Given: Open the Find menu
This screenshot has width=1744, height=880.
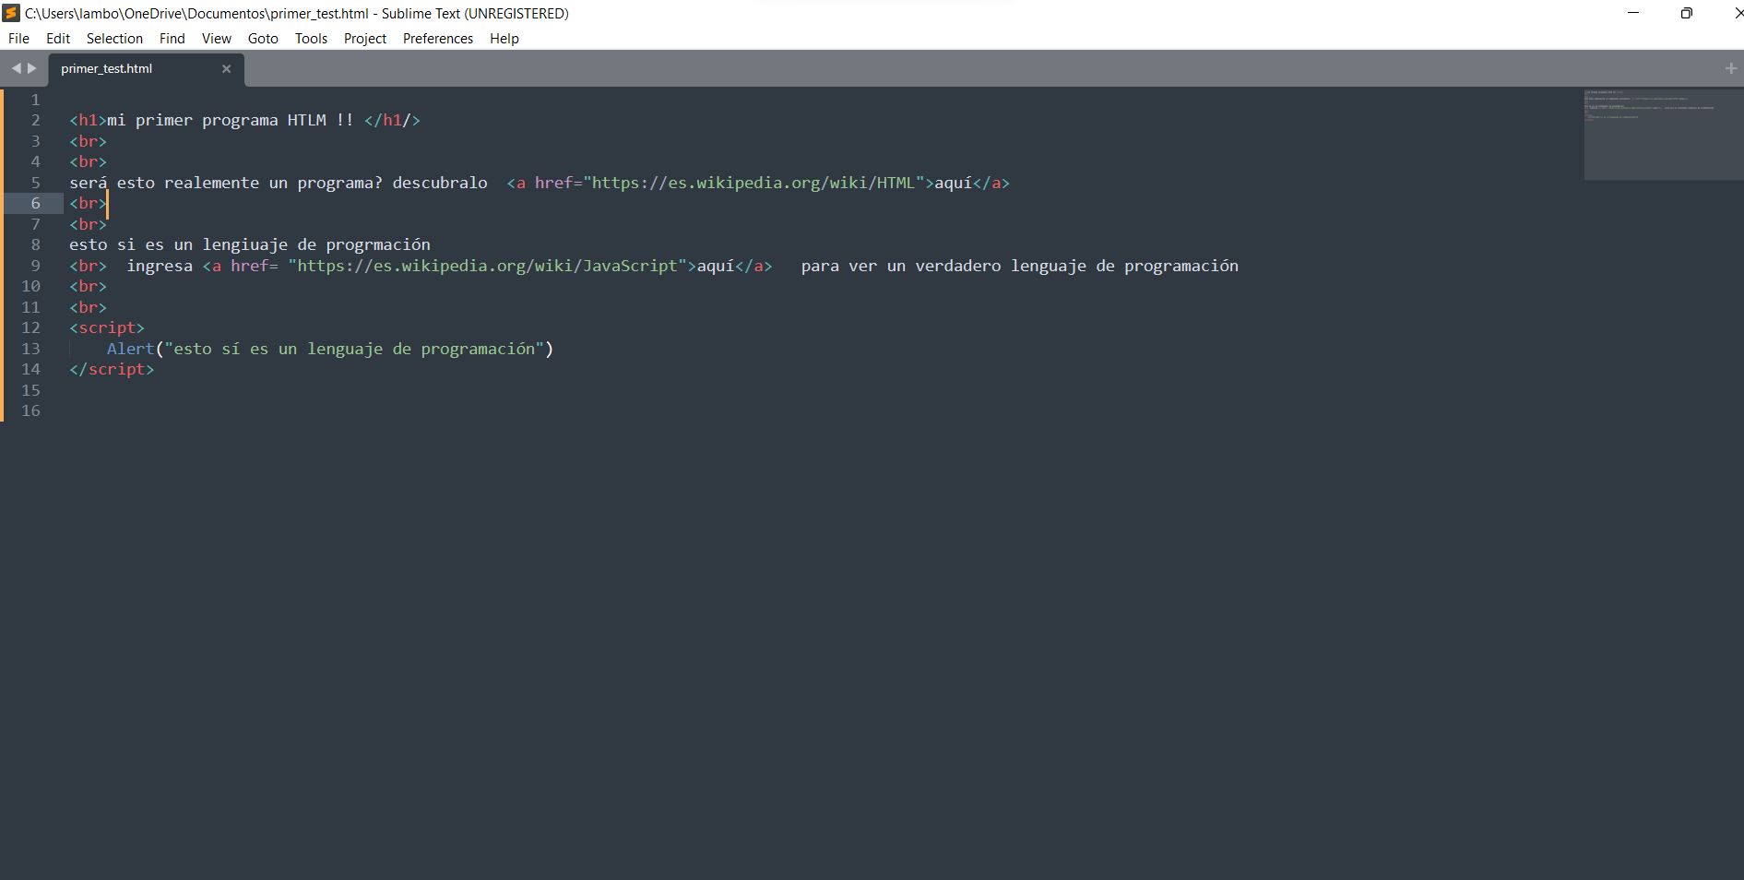Looking at the screenshot, I should pos(172,39).
